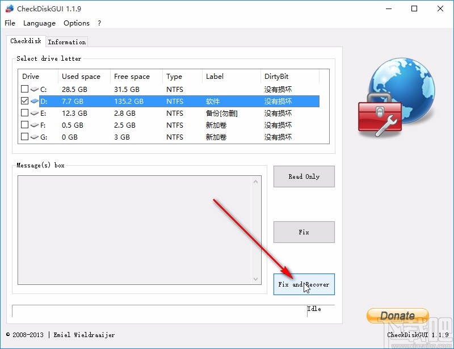The image size is (454, 349).
Task: Check the C: drive checkbox
Action: point(24,89)
